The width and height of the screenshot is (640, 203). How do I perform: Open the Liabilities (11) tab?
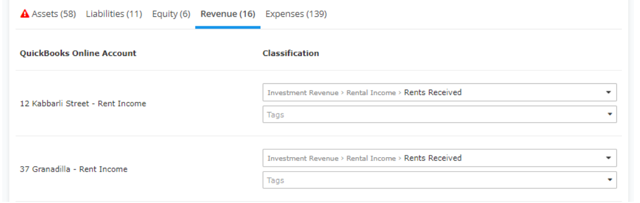[114, 14]
